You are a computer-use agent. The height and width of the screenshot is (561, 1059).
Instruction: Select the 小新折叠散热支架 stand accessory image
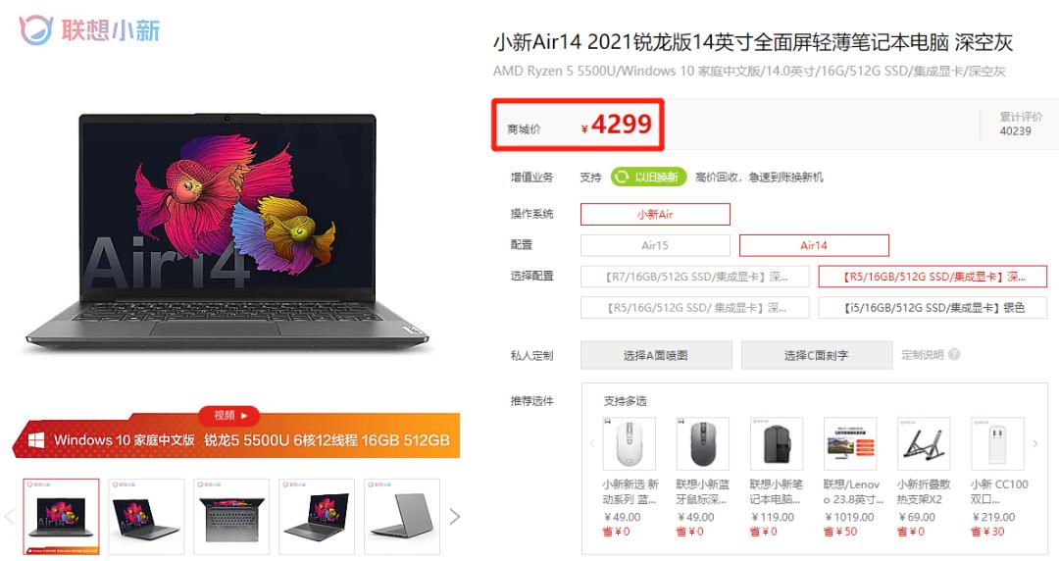[x=924, y=443]
